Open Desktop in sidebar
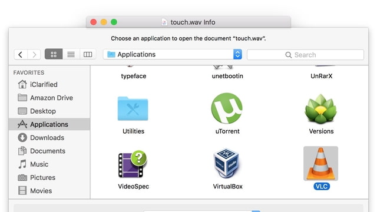This screenshot has height=212, width=377. coord(49,111)
